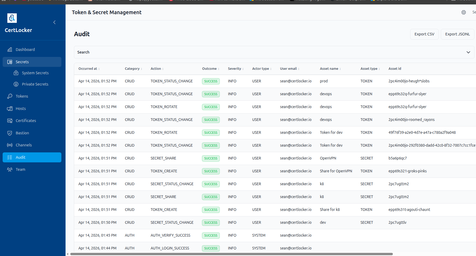Screen dimensions: 476x256
Task: Click the Channels broadcast icon
Action: 10,145
